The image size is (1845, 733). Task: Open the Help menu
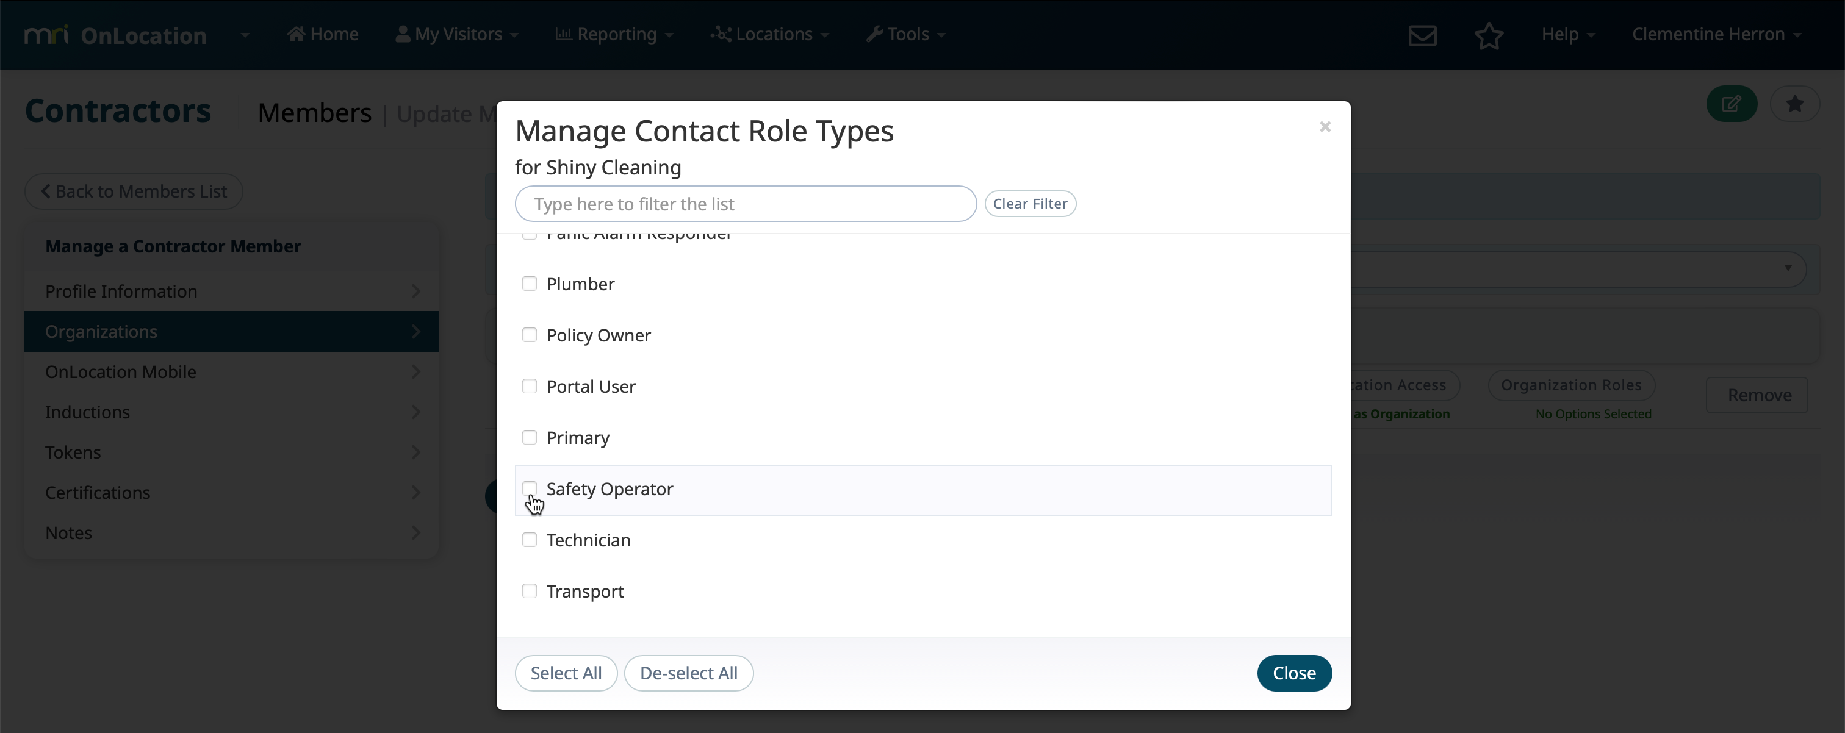[1568, 34]
